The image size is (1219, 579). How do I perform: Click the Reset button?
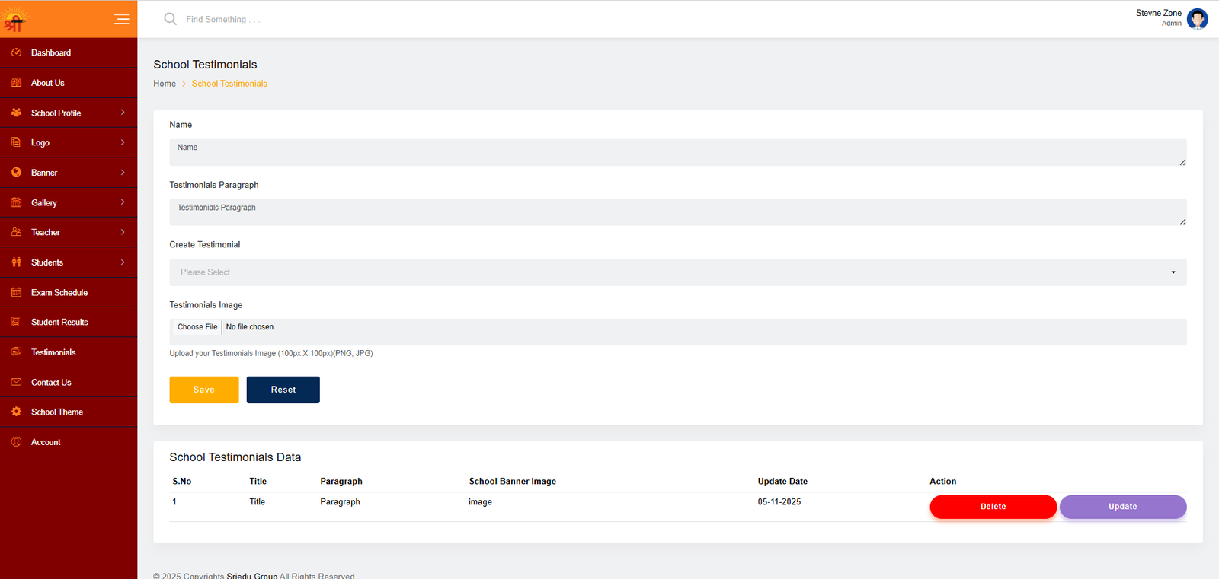coord(283,390)
